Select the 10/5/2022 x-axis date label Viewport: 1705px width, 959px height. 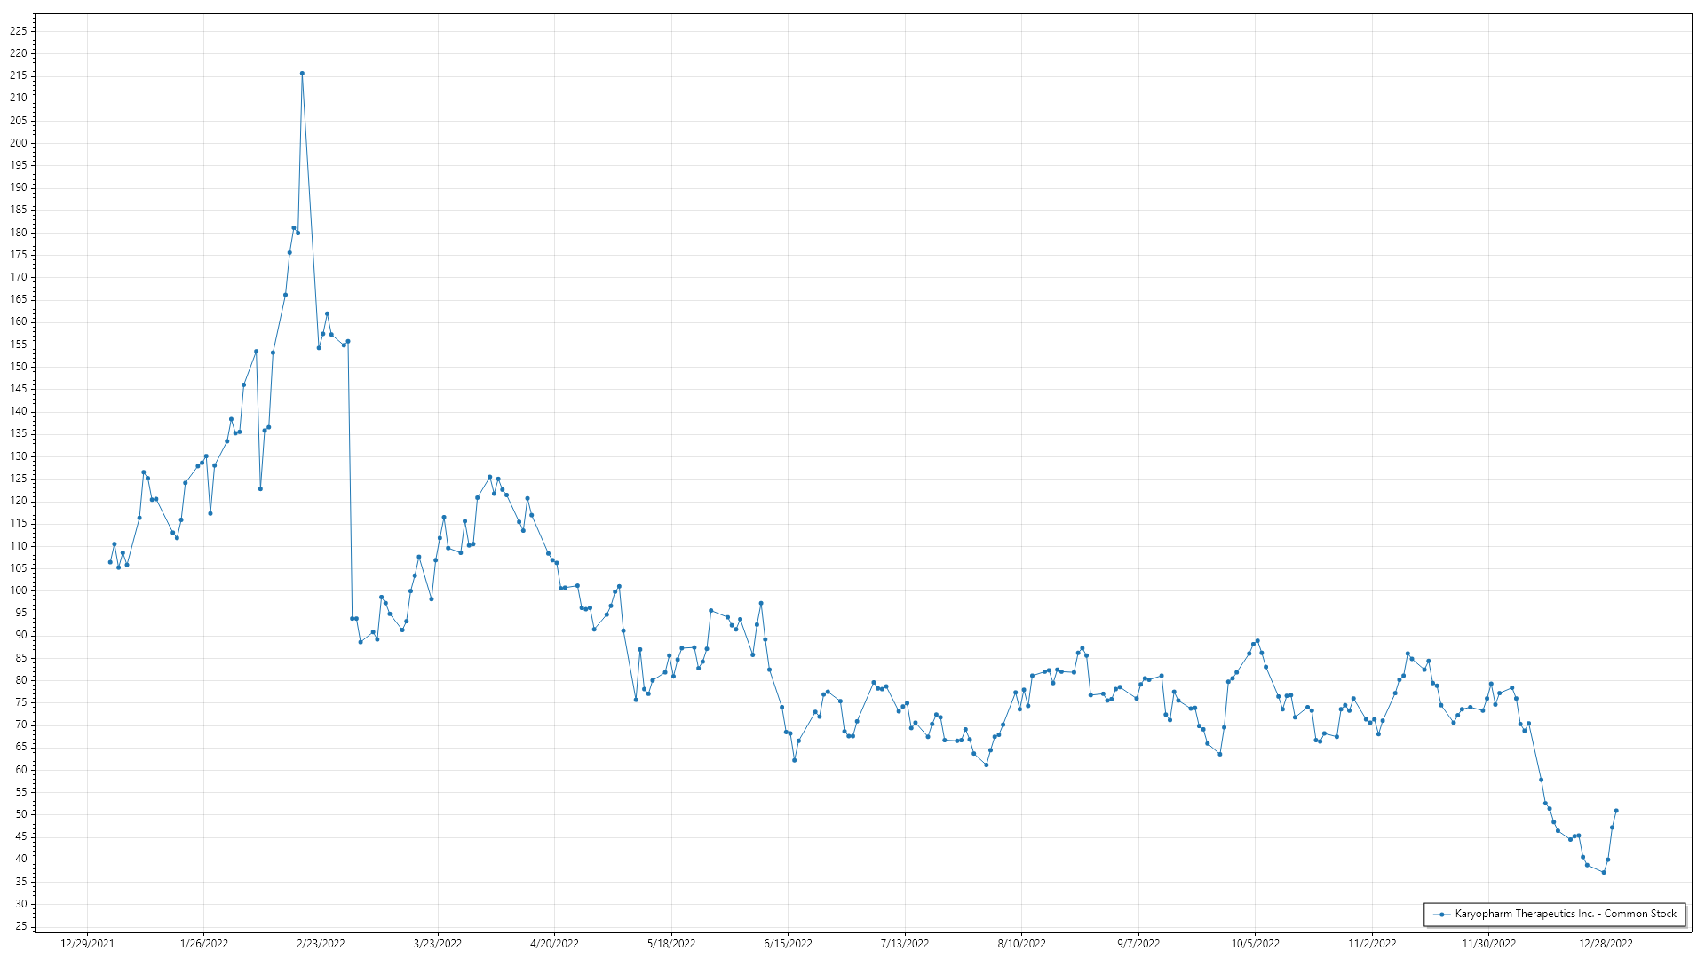(1256, 944)
